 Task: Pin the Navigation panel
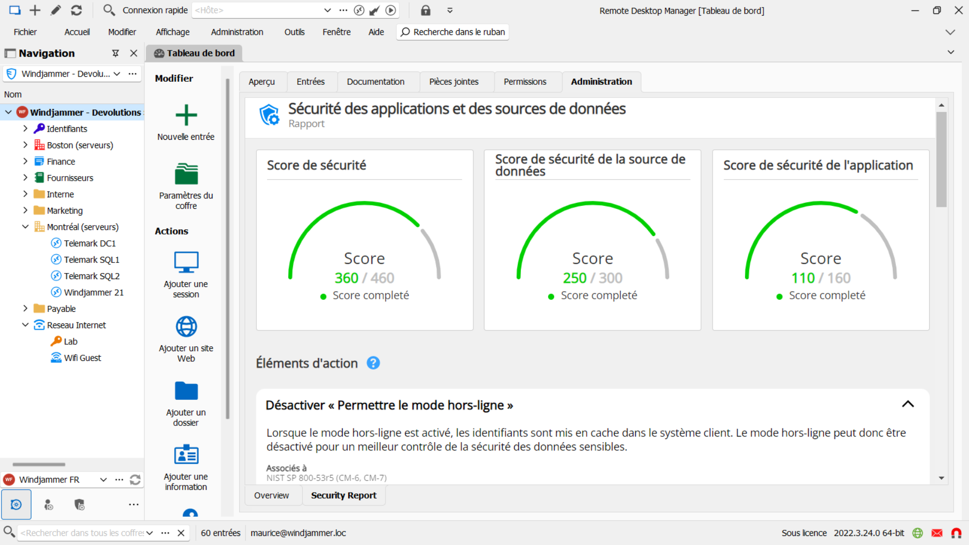[116, 53]
